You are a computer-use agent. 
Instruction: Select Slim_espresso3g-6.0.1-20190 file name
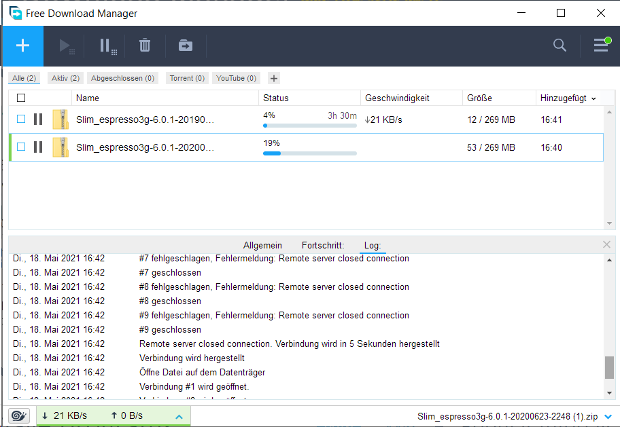[145, 119]
